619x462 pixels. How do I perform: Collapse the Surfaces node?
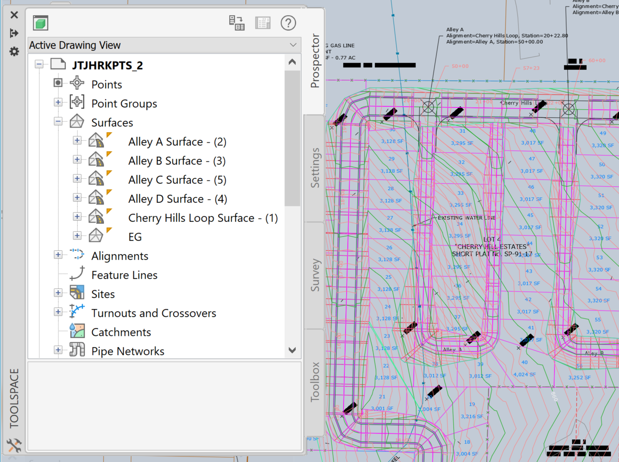58,121
